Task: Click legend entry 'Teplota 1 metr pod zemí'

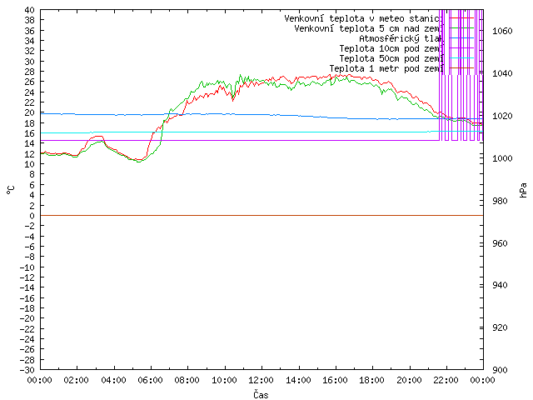Action: pos(386,68)
